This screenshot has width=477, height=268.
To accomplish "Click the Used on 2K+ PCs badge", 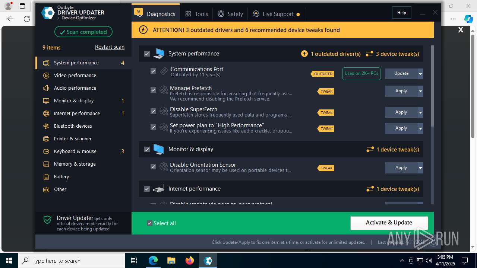I will (x=361, y=73).
